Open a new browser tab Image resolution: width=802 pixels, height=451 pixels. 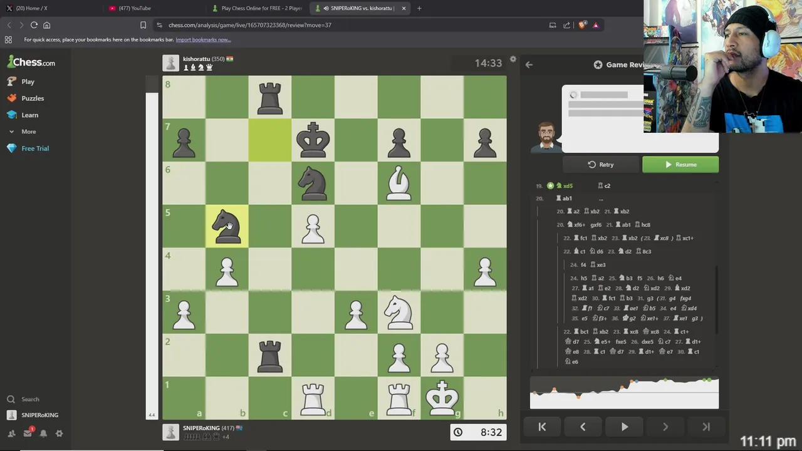(x=419, y=8)
